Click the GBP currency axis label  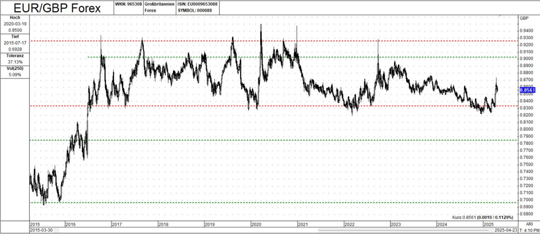click(524, 18)
